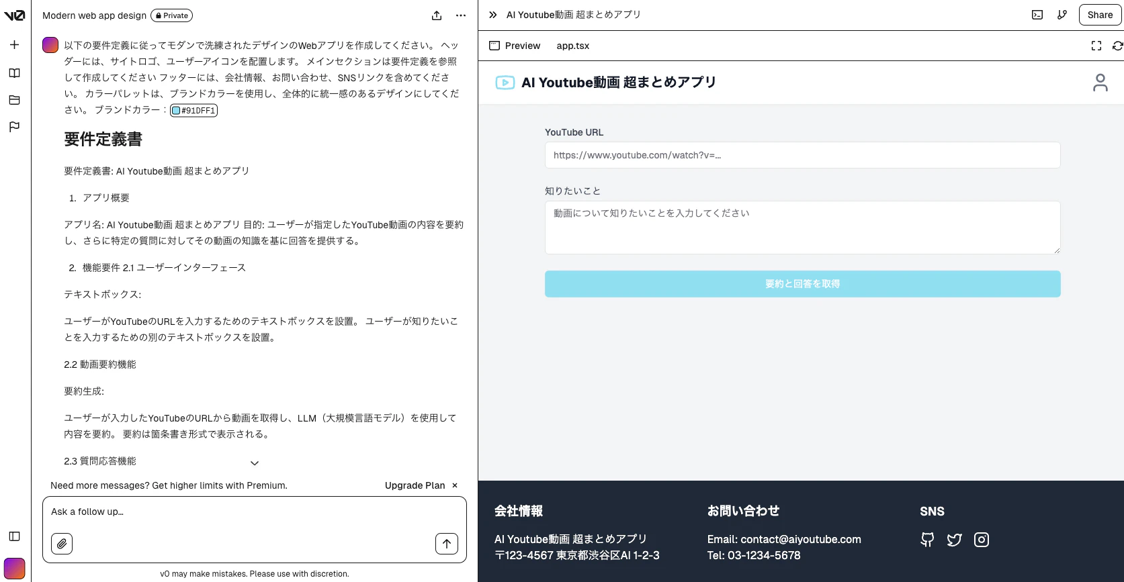Click the fork branch icon
This screenshot has height=582, width=1124.
(x=1062, y=15)
